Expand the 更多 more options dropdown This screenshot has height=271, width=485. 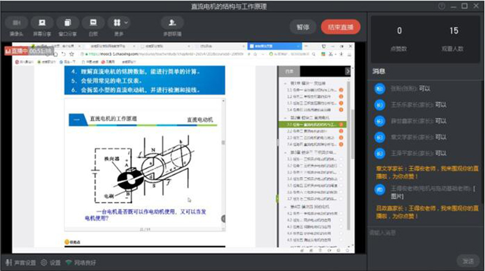coord(118,25)
